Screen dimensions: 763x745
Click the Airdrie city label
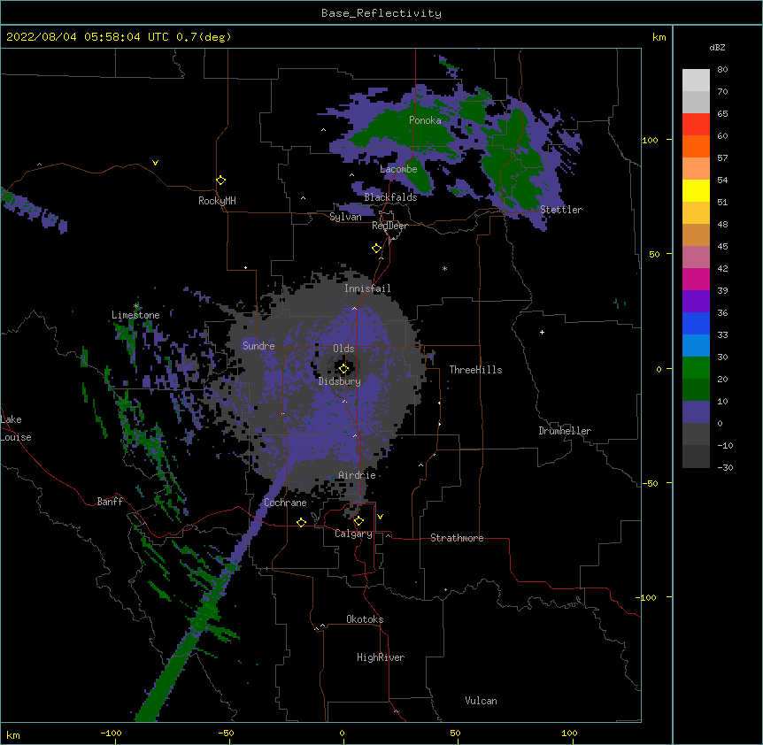pyautogui.click(x=357, y=475)
